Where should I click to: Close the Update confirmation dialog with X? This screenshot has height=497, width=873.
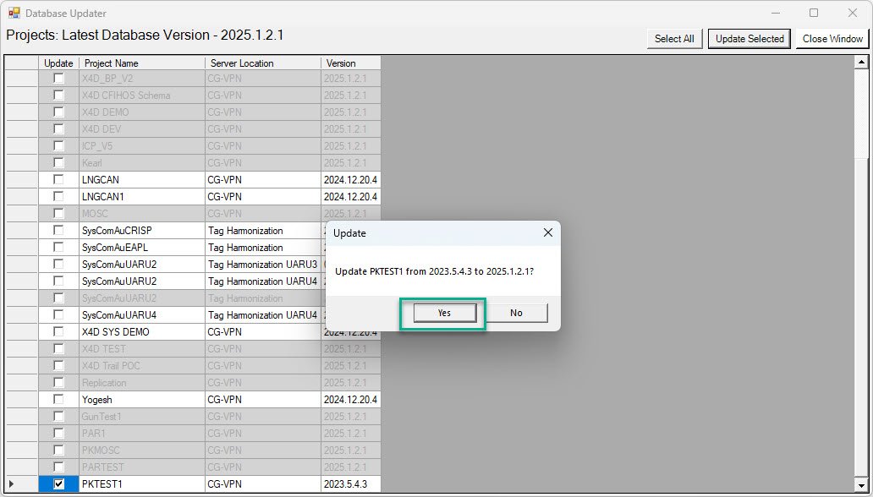point(547,232)
